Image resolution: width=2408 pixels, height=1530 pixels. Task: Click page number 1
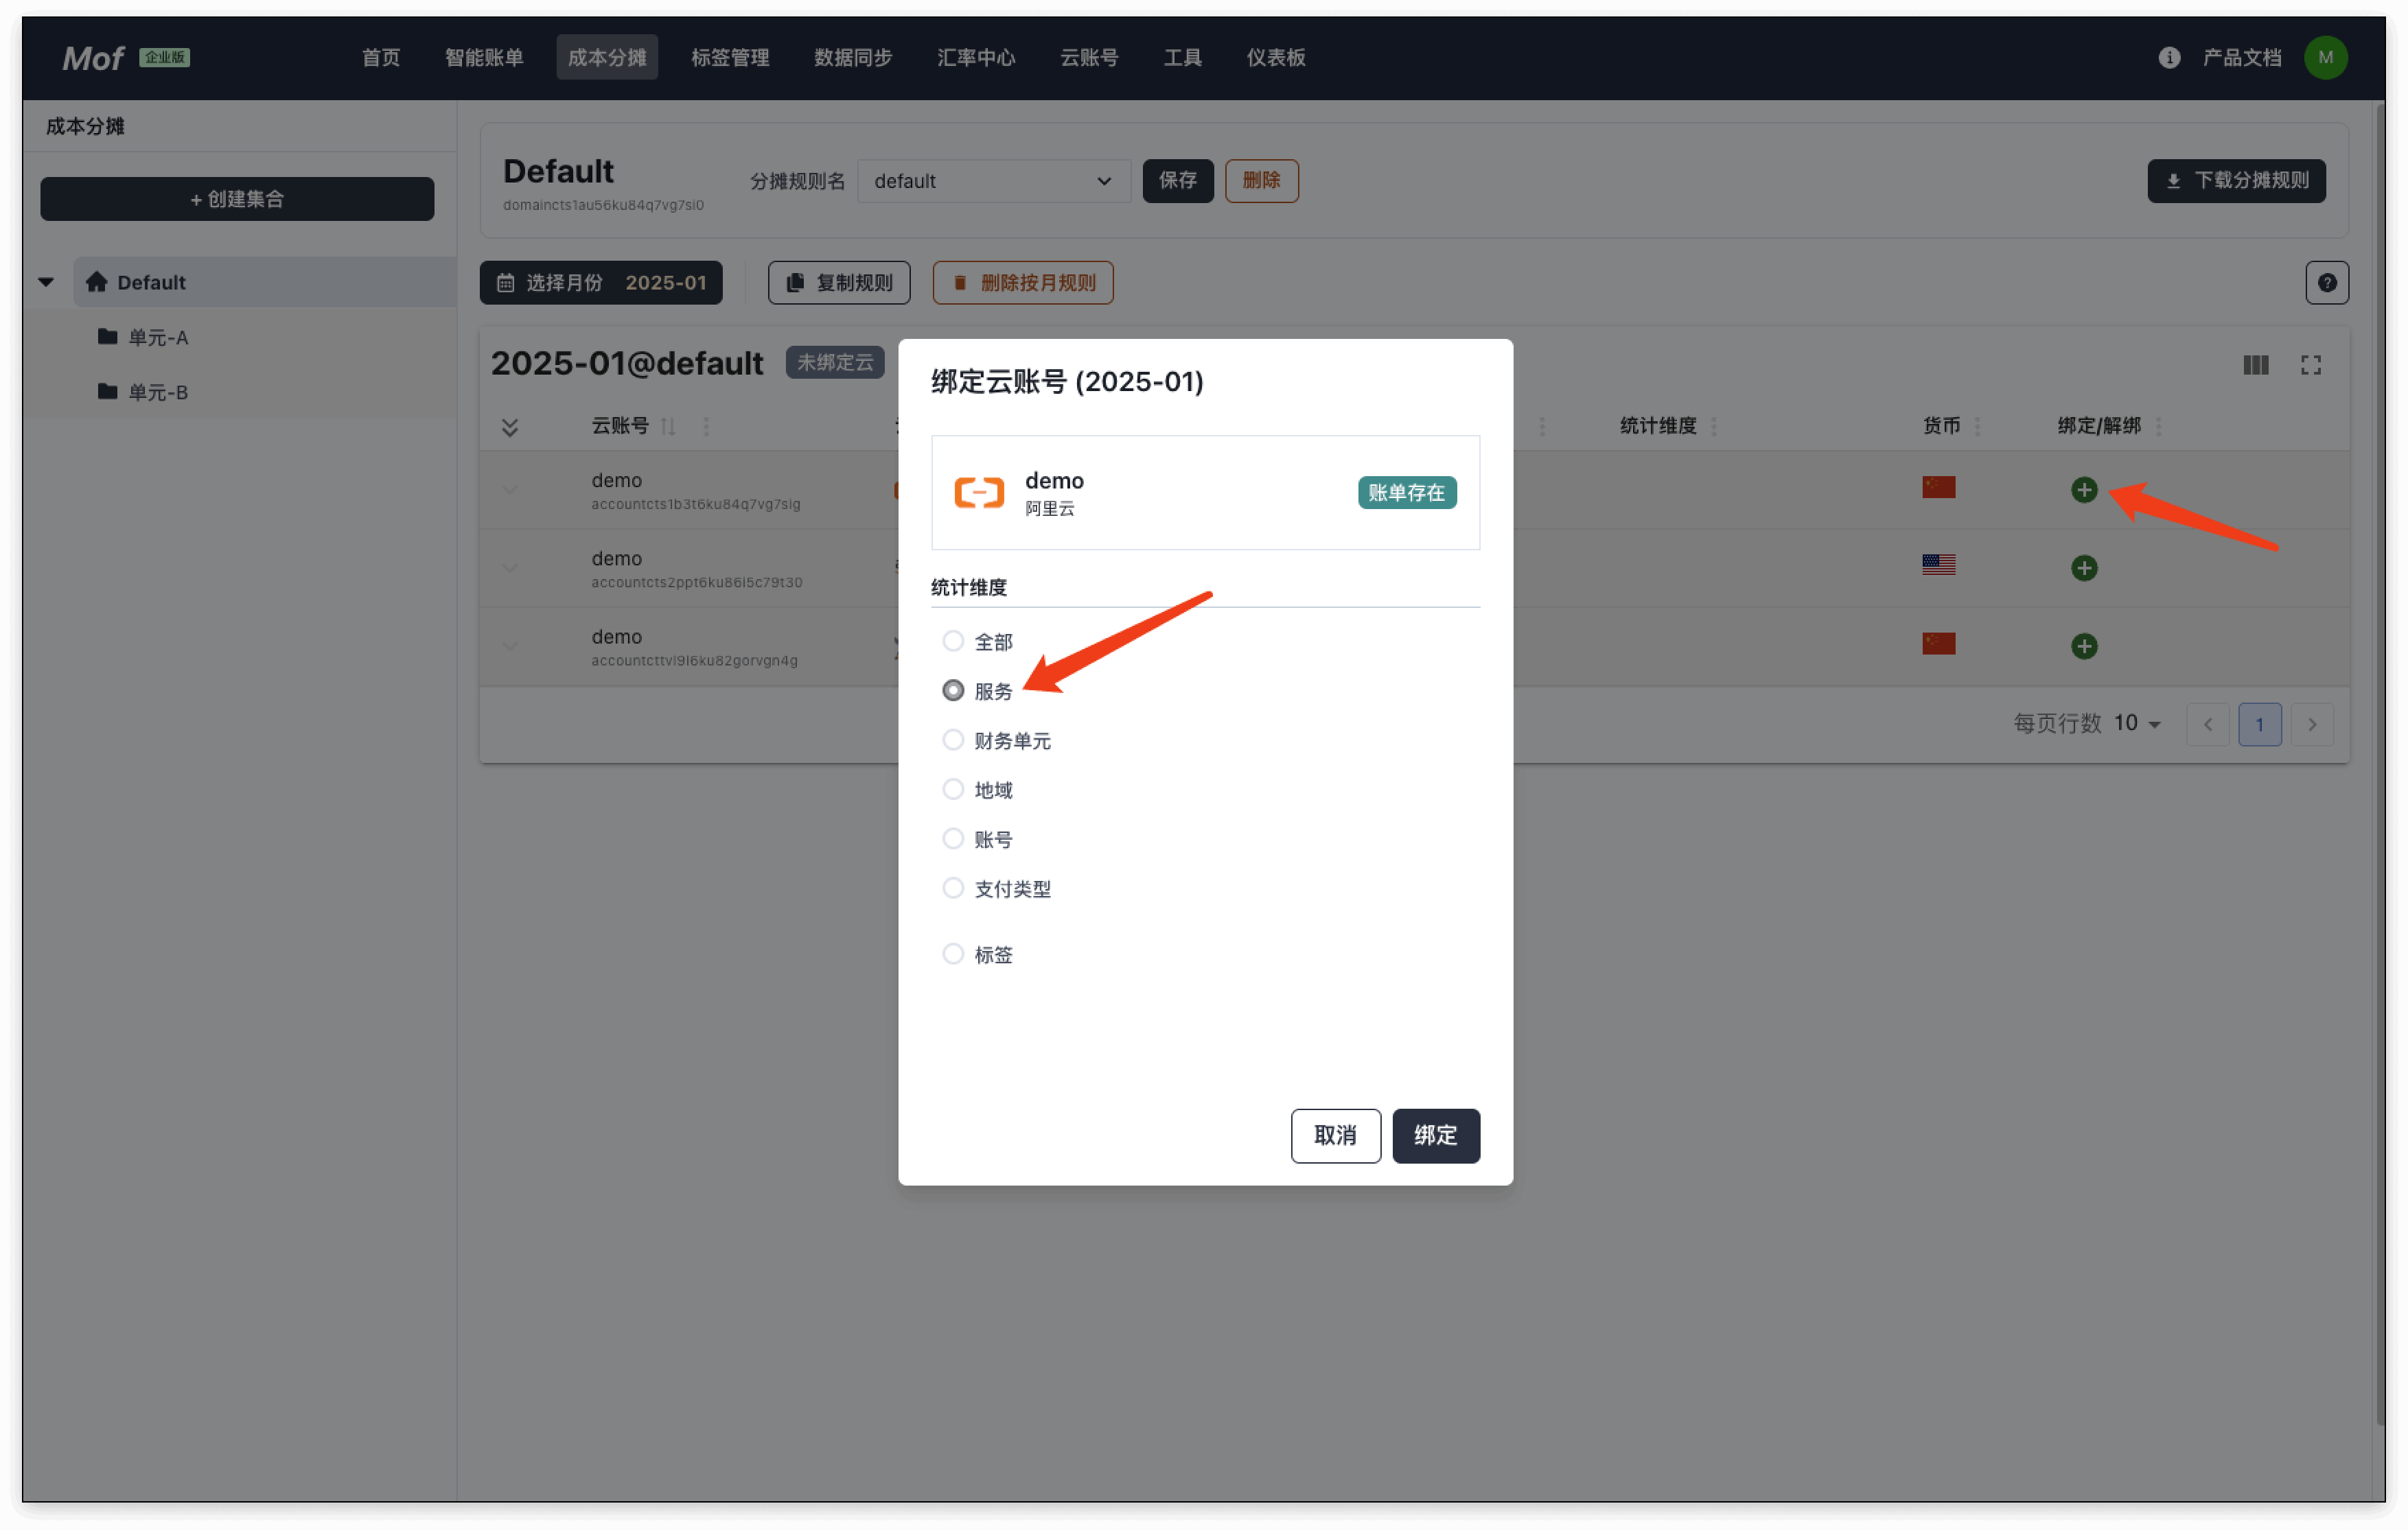2259,725
